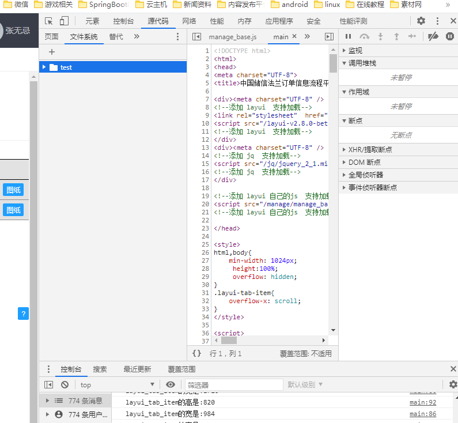Open 覆盖范围 tab in drawer
This screenshot has height=423, width=458.
click(x=181, y=369)
